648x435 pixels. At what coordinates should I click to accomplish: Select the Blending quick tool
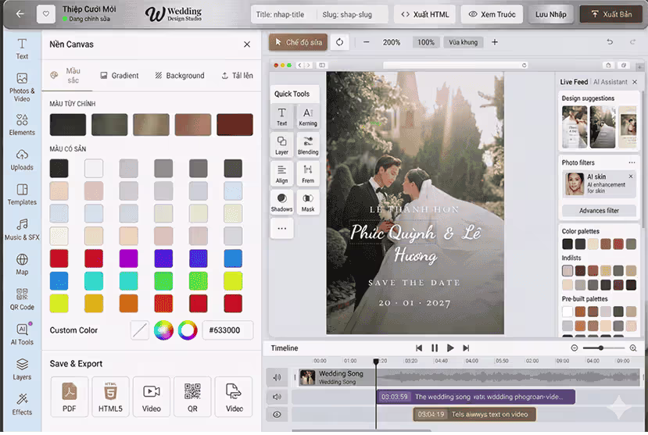[x=308, y=145]
